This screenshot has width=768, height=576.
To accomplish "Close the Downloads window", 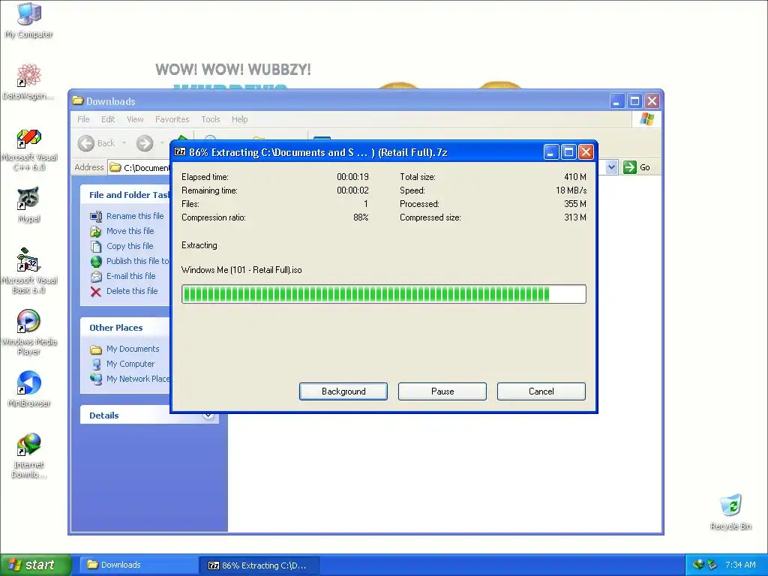I will point(652,101).
